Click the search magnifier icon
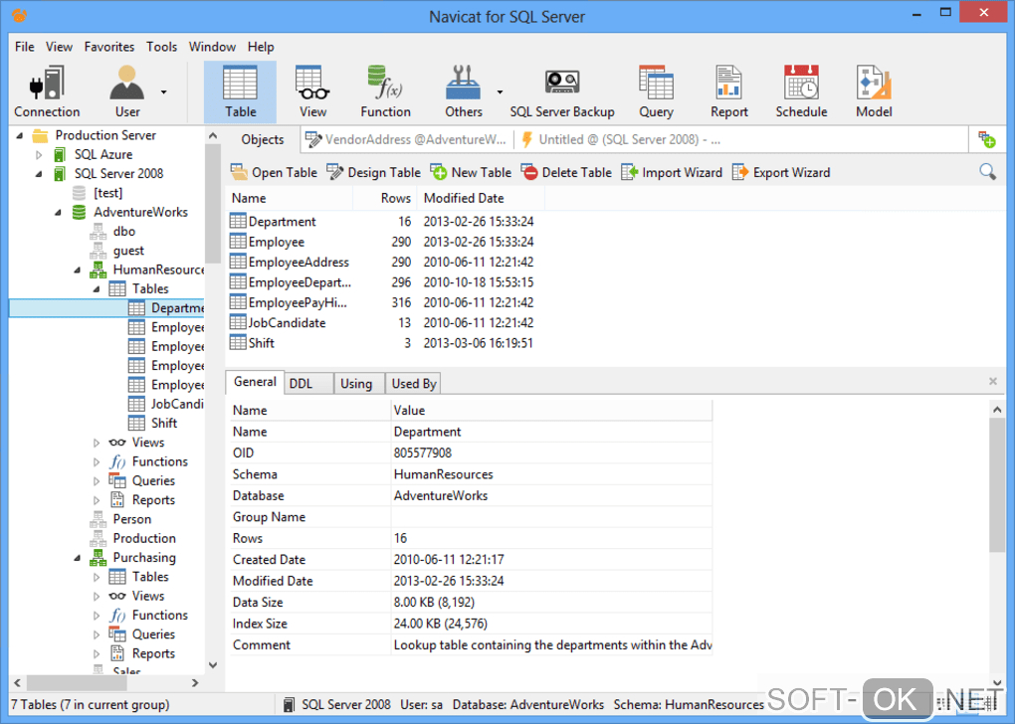 pyautogui.click(x=987, y=171)
